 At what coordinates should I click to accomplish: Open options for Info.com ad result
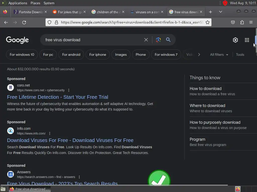click(x=50, y=133)
